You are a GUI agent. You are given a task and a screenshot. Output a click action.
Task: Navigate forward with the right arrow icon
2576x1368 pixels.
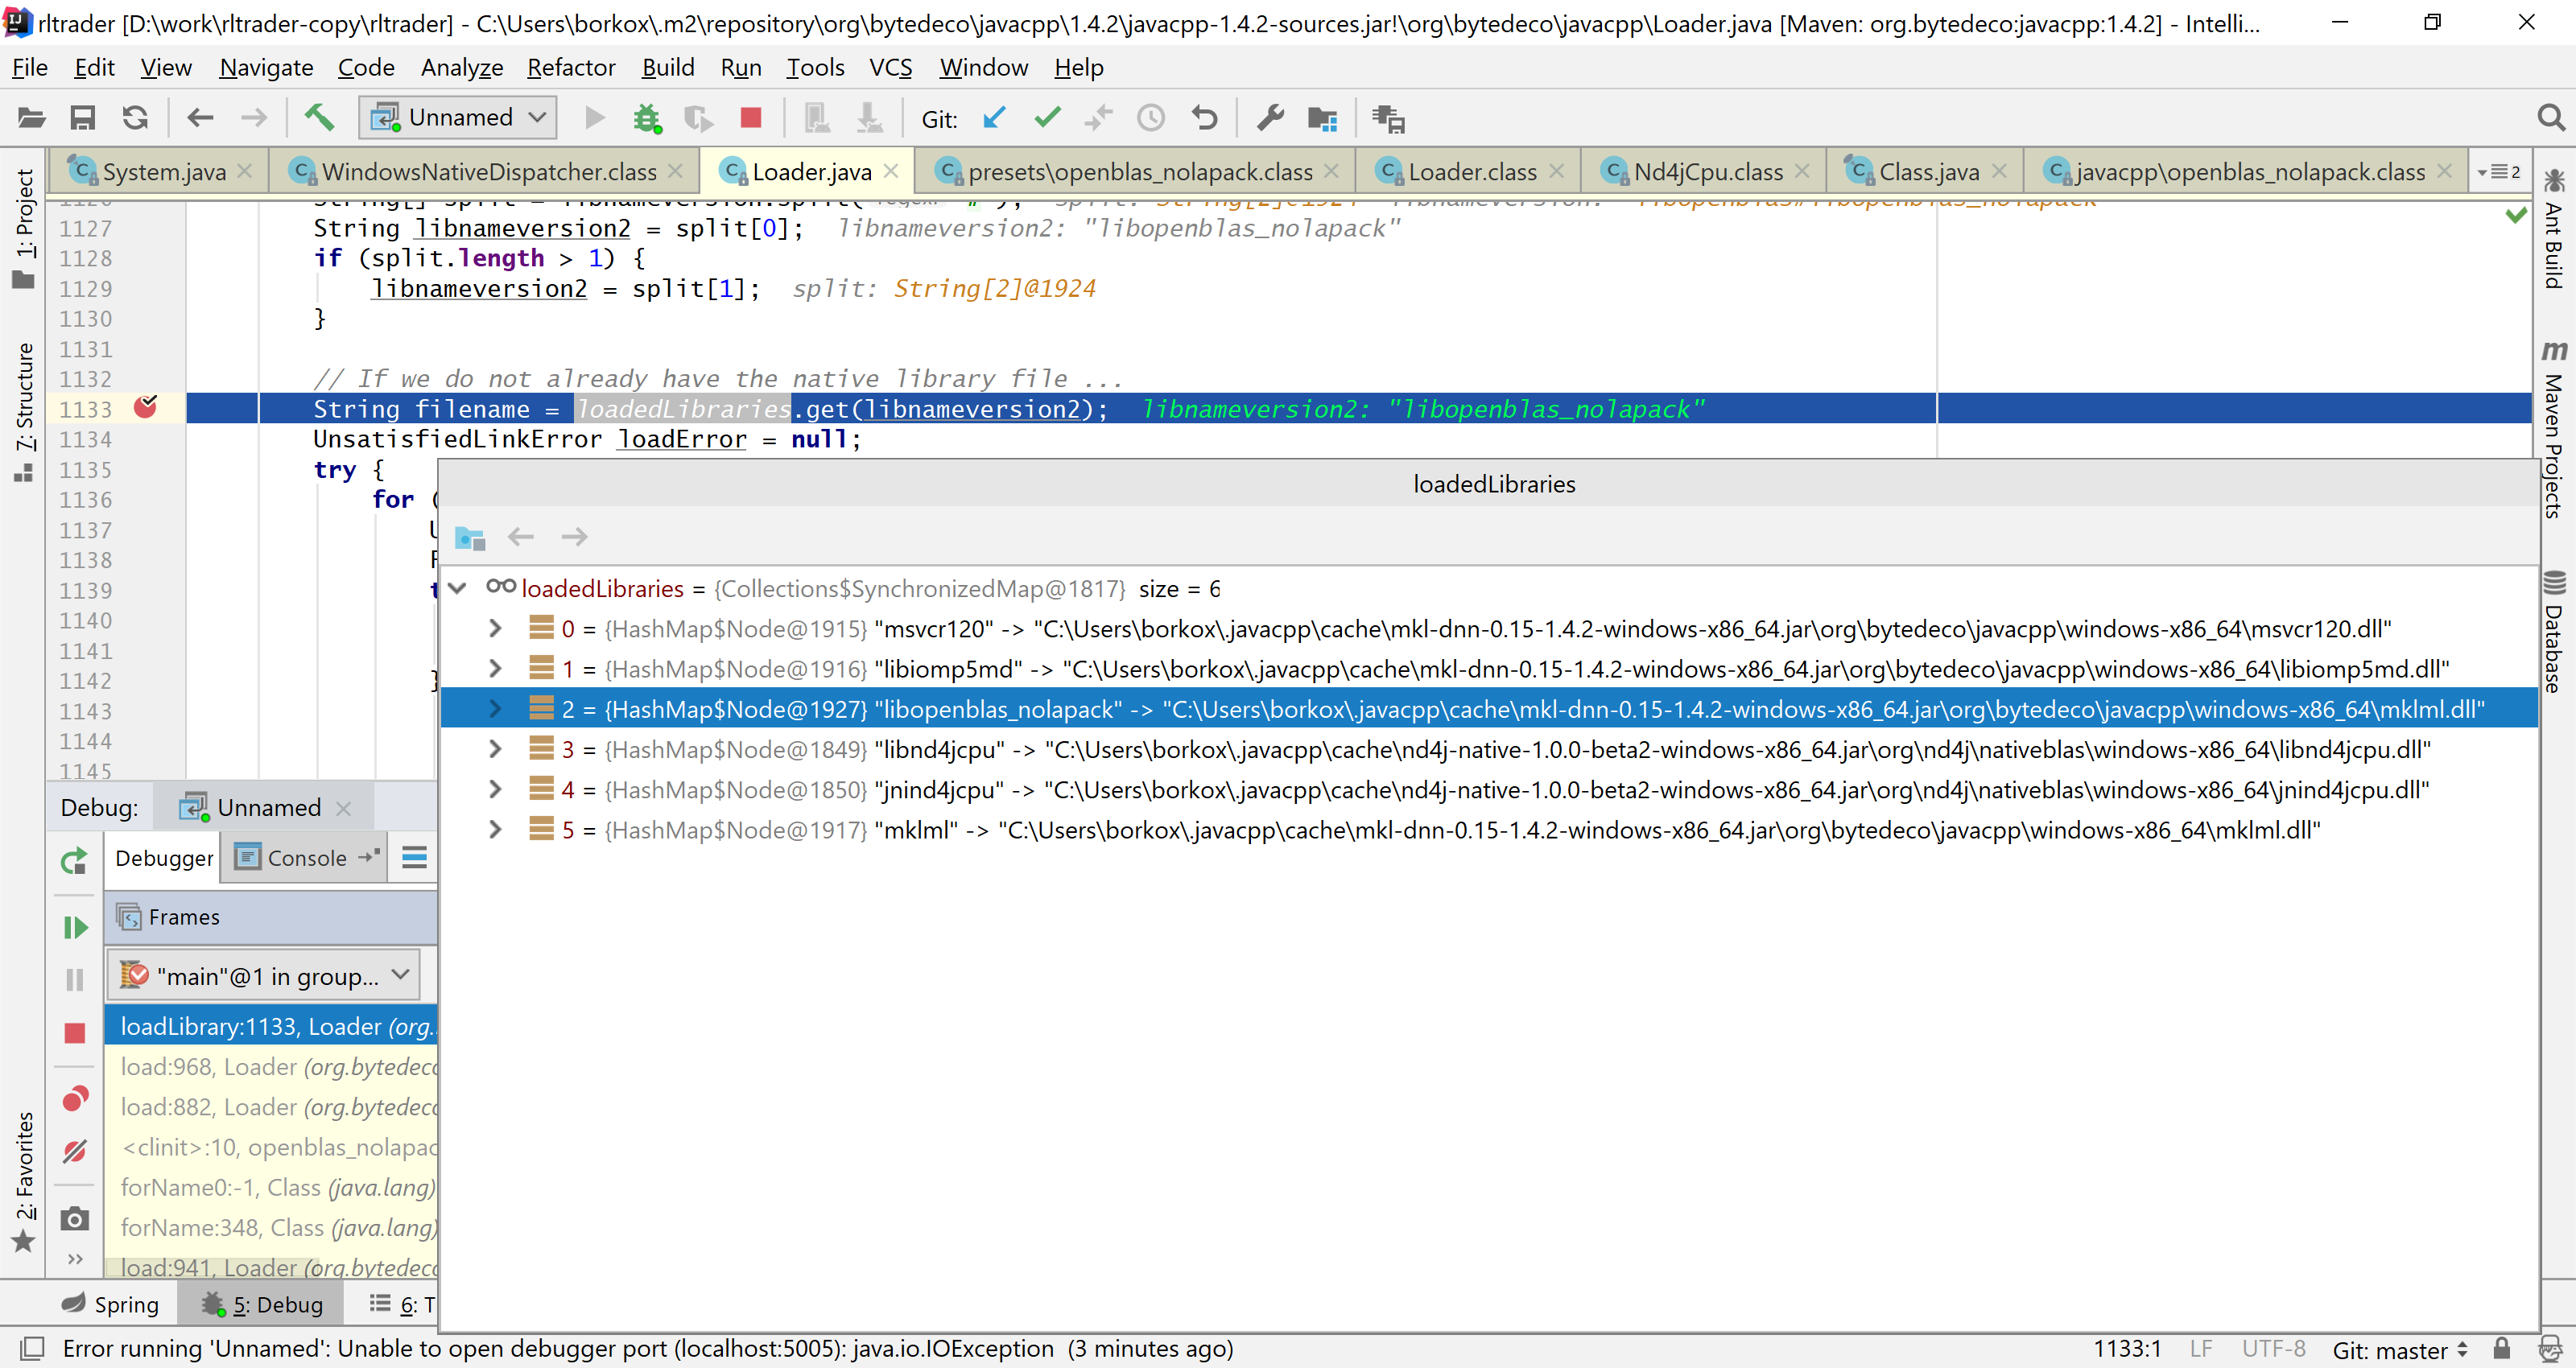tap(254, 118)
